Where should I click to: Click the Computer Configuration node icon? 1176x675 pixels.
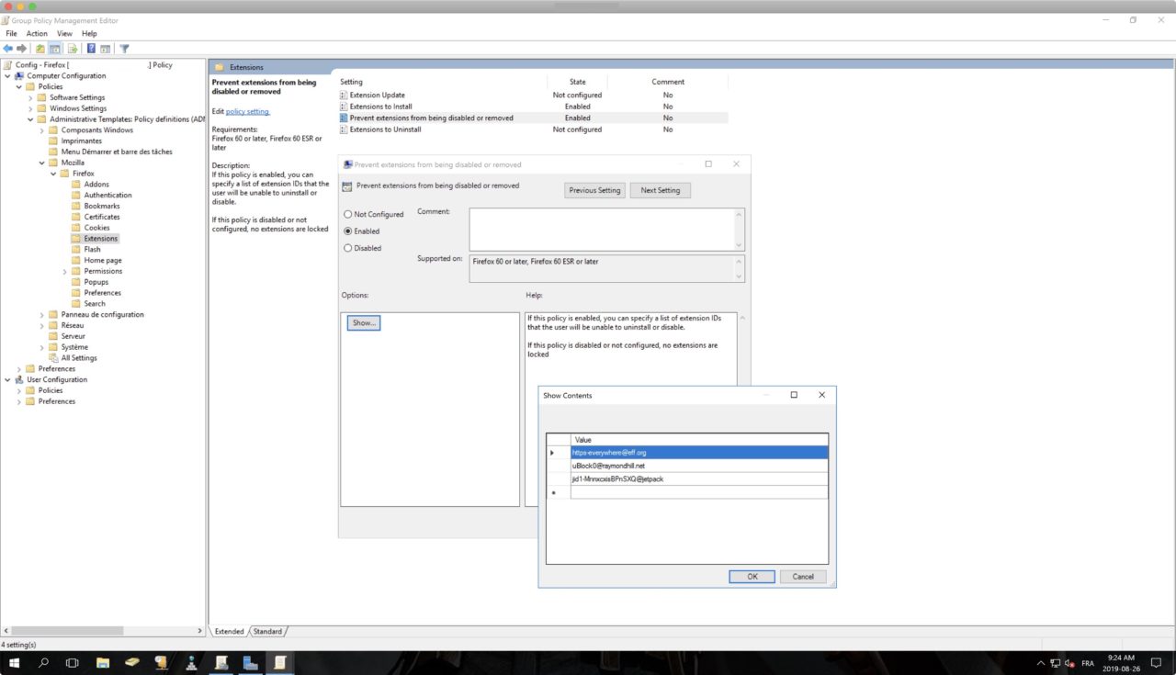click(x=19, y=76)
